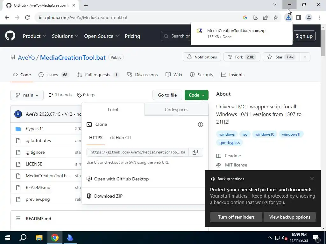Image resolution: width=326 pixels, height=244 pixels.
Task: Open the Discussions tab
Action: tap(142, 75)
